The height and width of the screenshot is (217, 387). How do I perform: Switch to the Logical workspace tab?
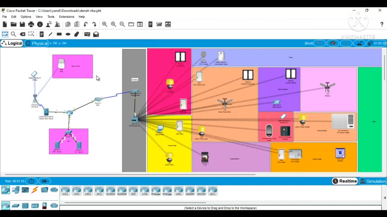[12, 43]
